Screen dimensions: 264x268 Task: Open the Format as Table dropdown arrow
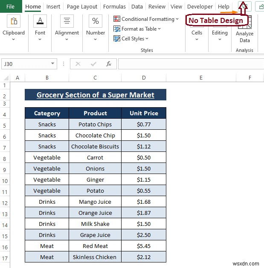160,29
